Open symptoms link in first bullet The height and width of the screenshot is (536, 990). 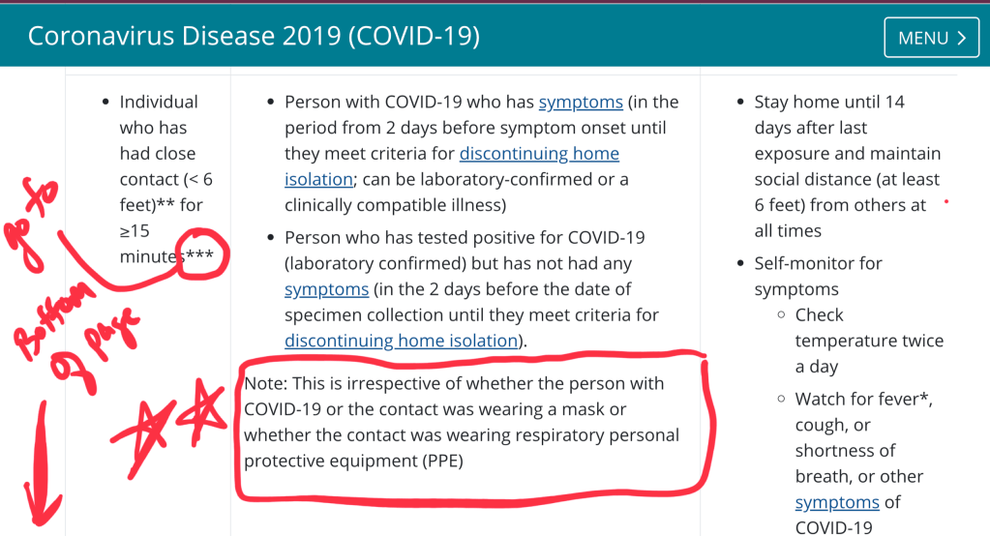pyautogui.click(x=581, y=102)
